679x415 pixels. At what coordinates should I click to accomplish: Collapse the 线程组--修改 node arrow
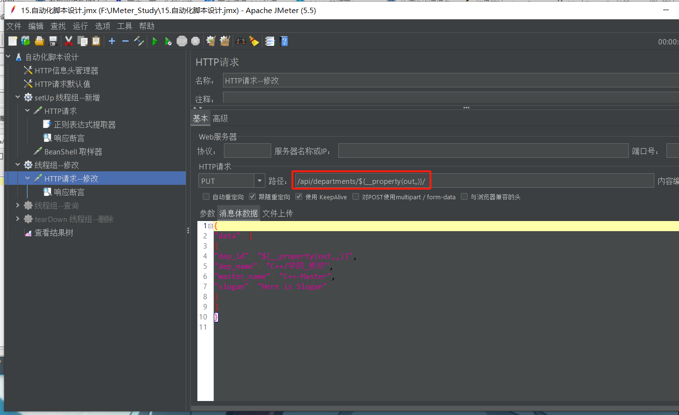18,165
